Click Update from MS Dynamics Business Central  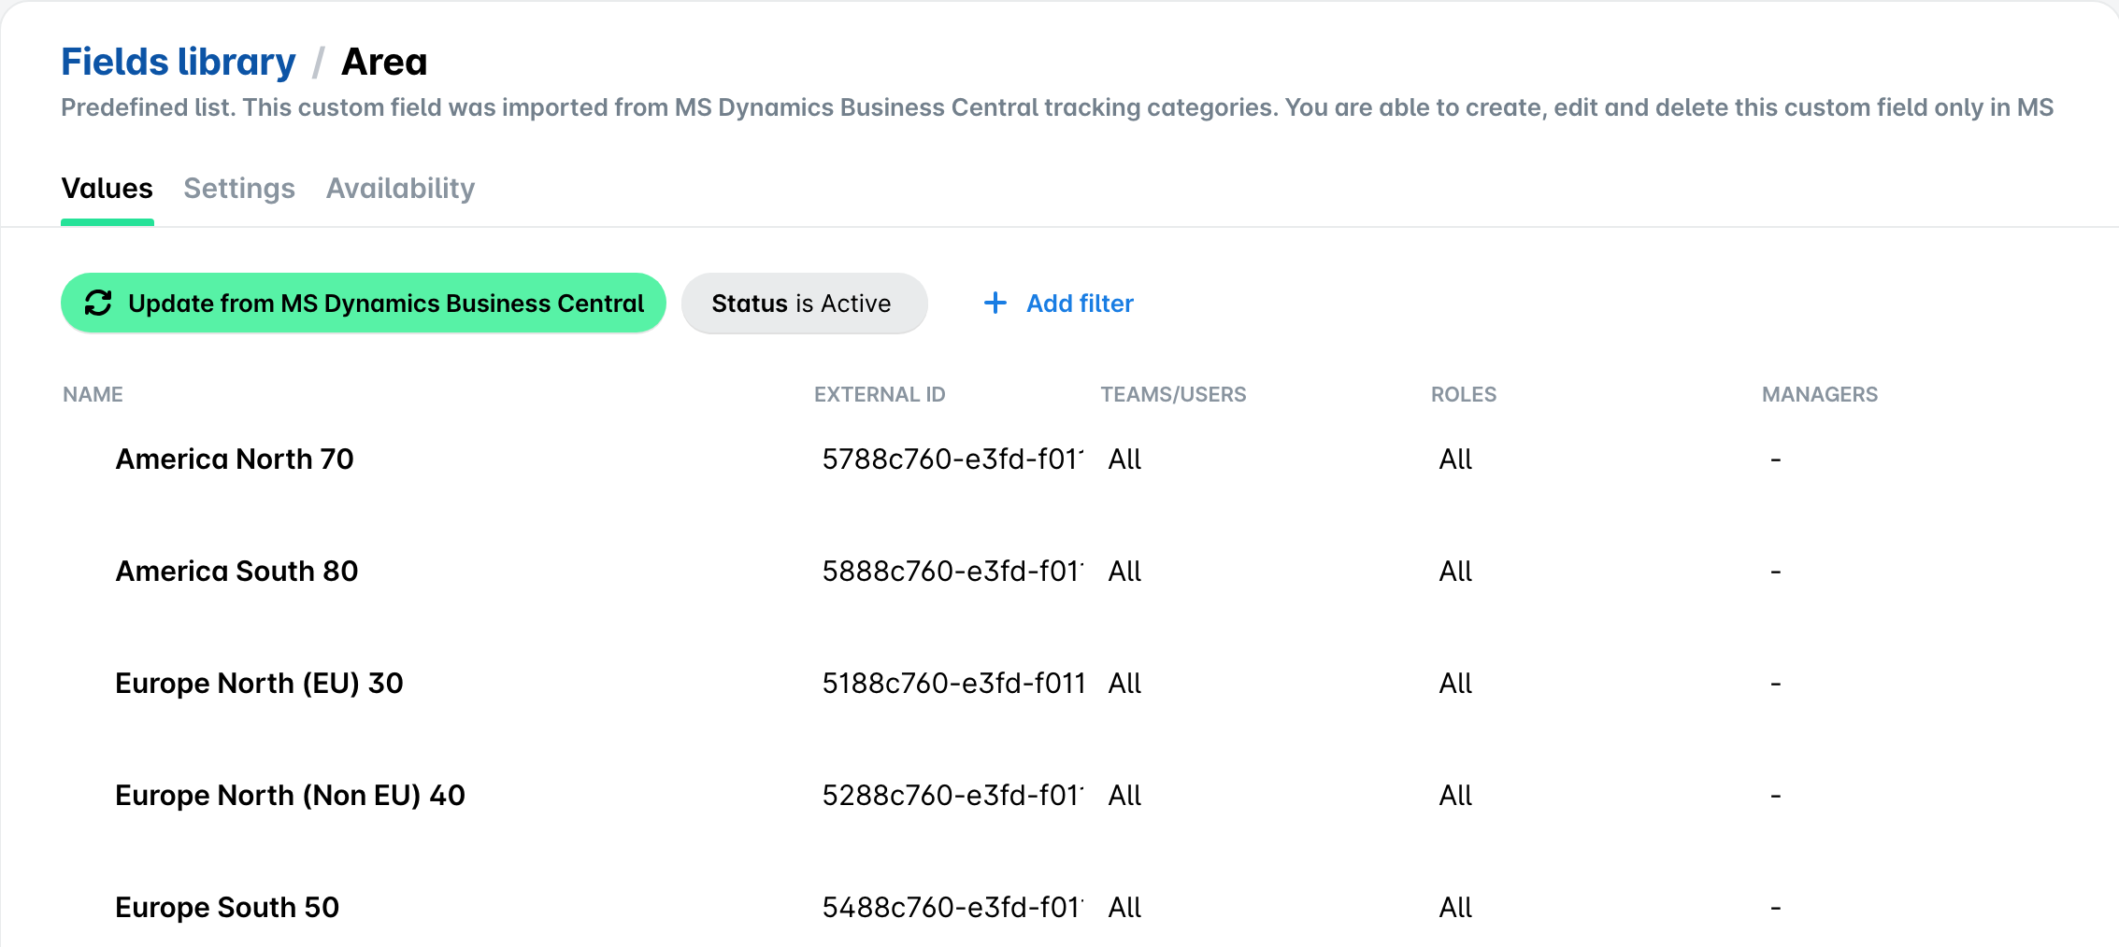coord(364,303)
